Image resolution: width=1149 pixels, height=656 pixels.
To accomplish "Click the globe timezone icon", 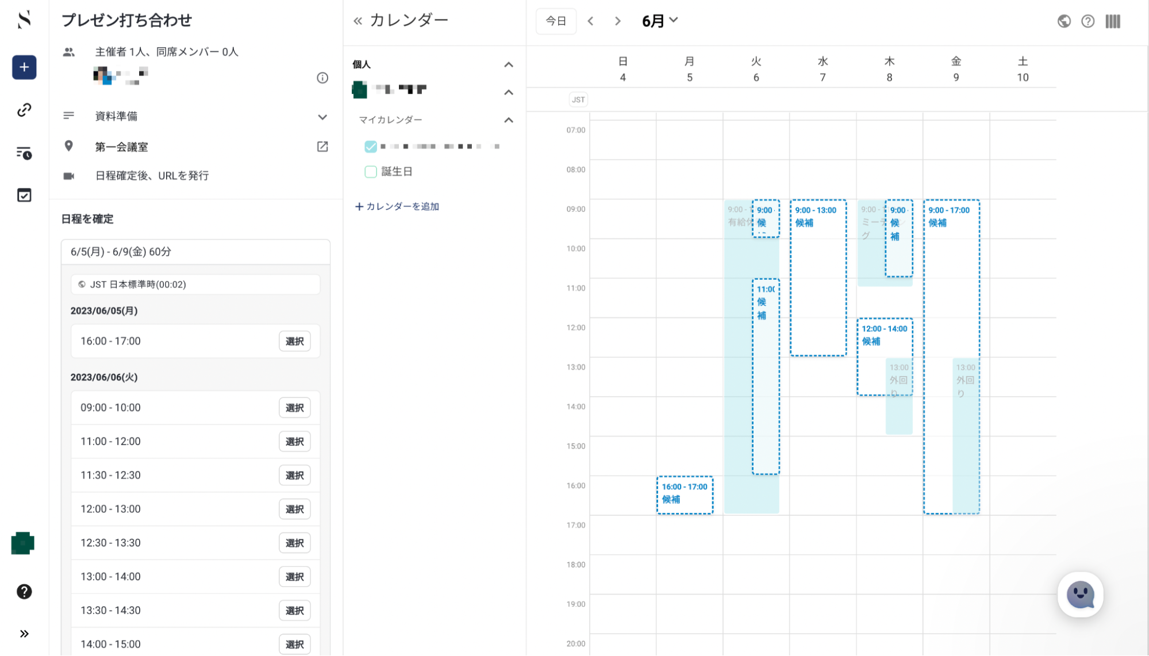I will click(1064, 21).
